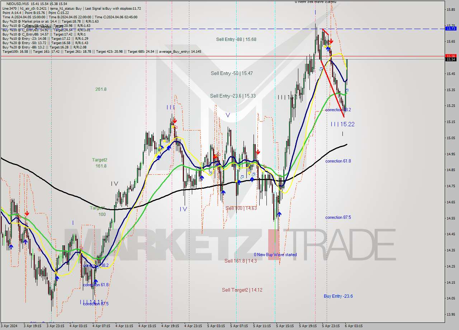Click '5 Apr 07:15' on the time axis
This screenshot has width=459, height=330.
click(x=239, y=326)
